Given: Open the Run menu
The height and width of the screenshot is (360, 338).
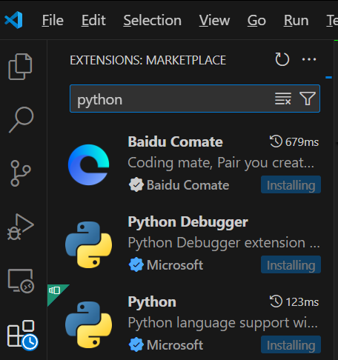Looking at the screenshot, I should [296, 20].
